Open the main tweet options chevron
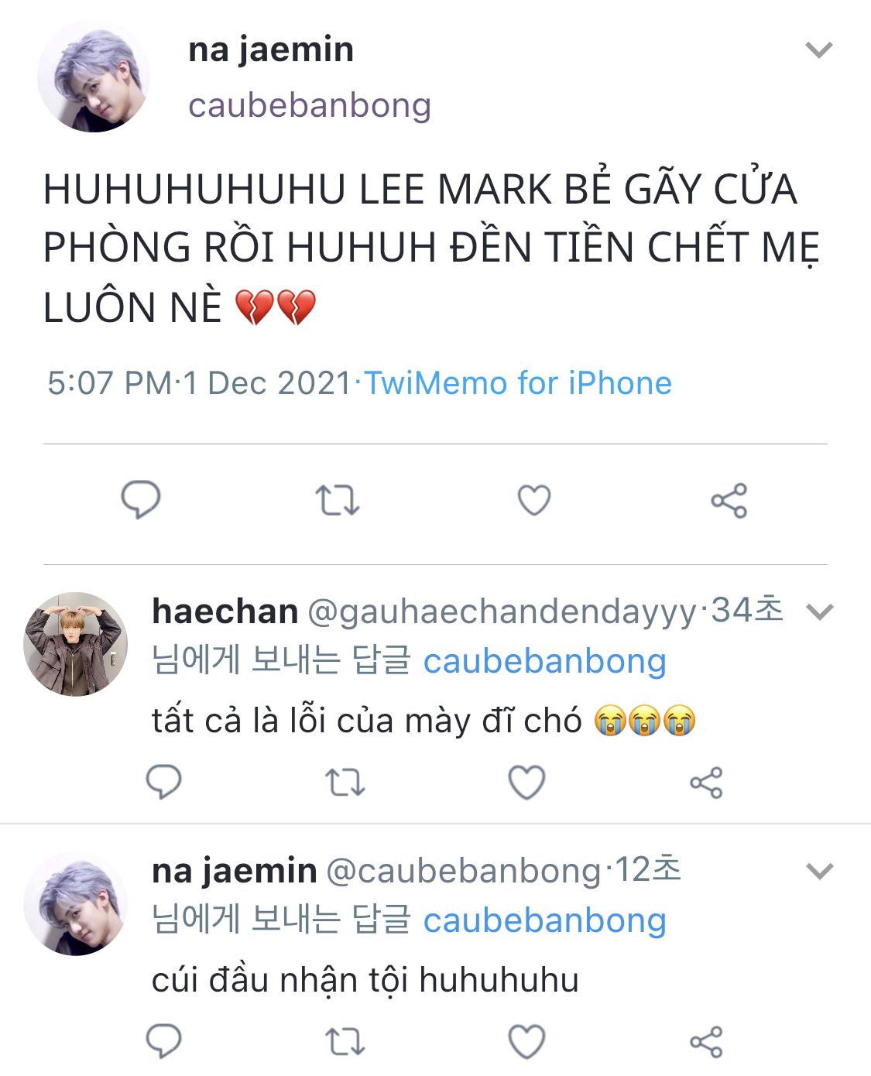871x1076 pixels. tap(818, 50)
